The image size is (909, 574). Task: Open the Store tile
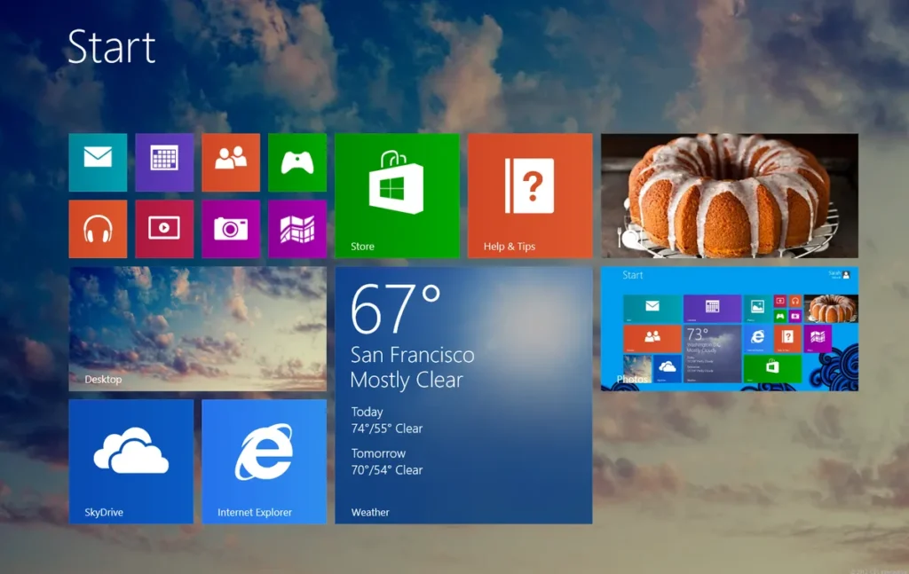(x=397, y=195)
